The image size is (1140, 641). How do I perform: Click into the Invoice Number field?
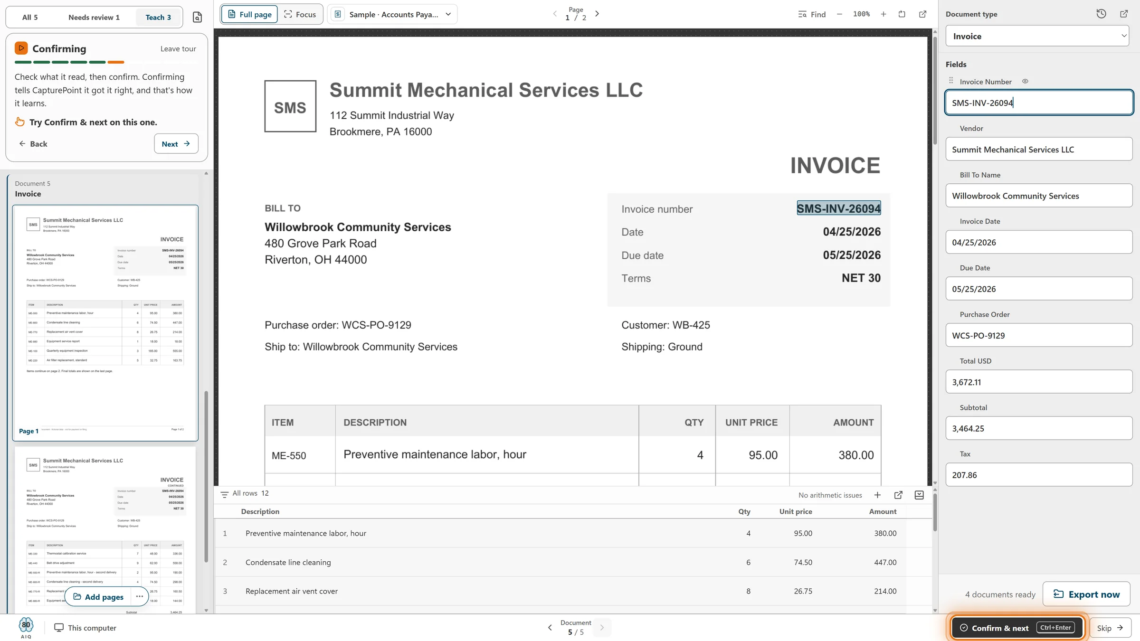pos(1039,103)
